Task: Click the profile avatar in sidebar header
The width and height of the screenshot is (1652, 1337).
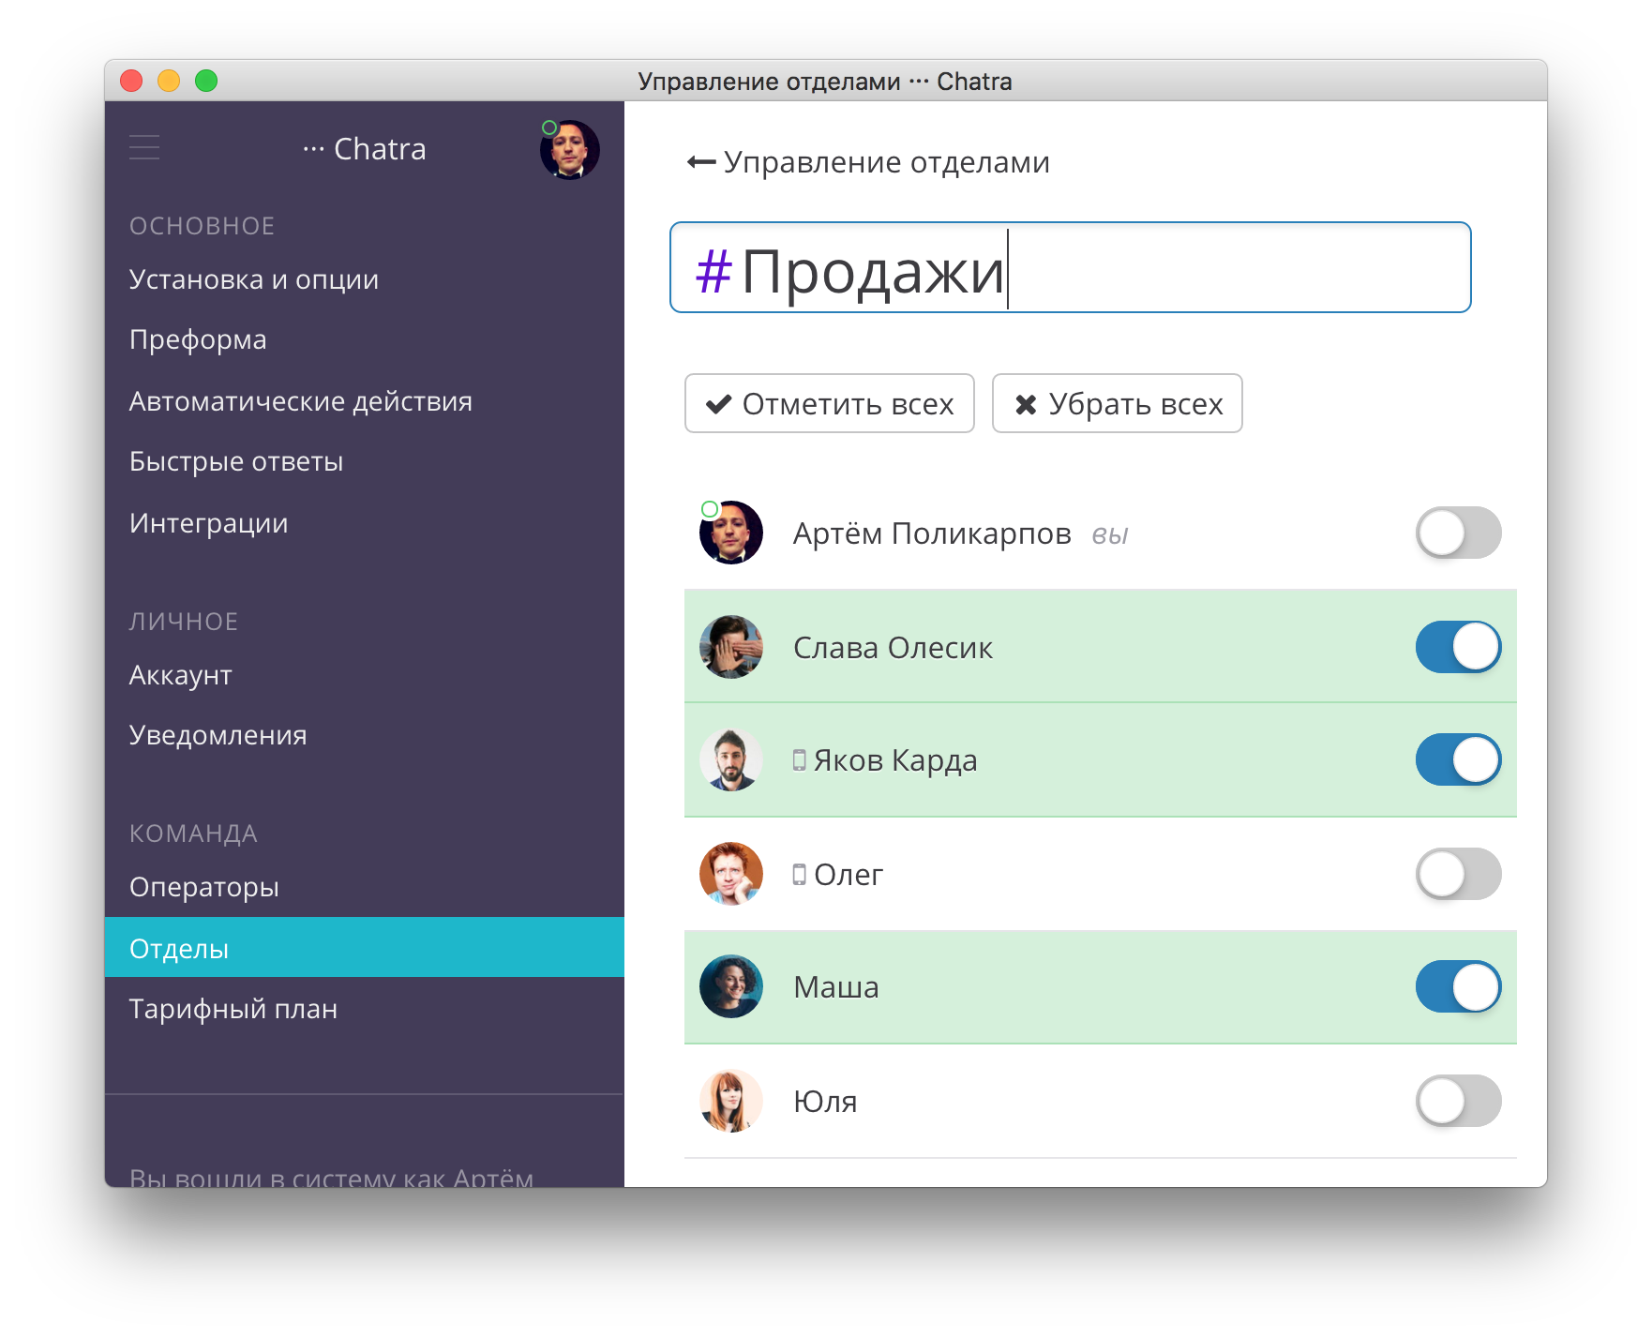Action: click(x=569, y=150)
